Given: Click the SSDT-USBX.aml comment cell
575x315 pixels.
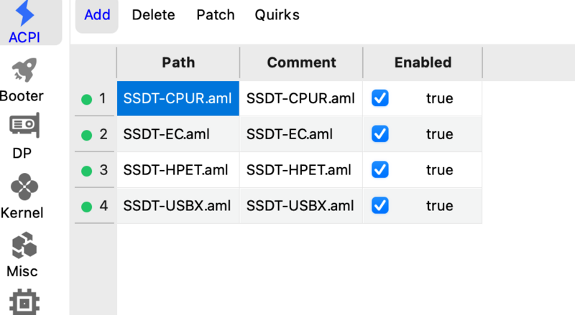Looking at the screenshot, I should (x=300, y=206).
